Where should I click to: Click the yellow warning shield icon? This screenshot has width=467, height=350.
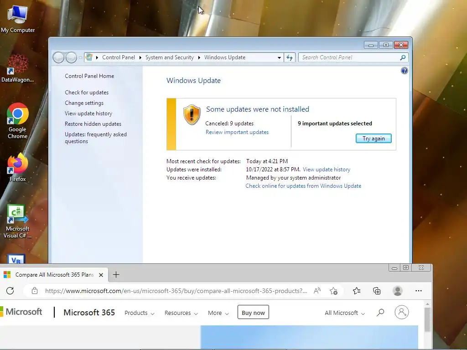pyautogui.click(x=192, y=114)
